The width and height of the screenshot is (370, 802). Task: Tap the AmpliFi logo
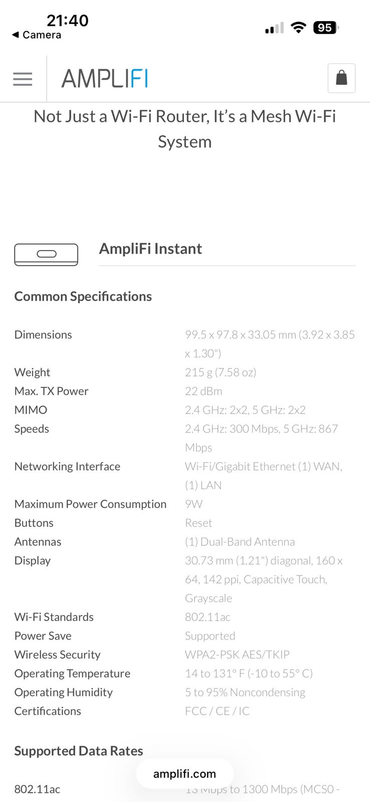[104, 79]
